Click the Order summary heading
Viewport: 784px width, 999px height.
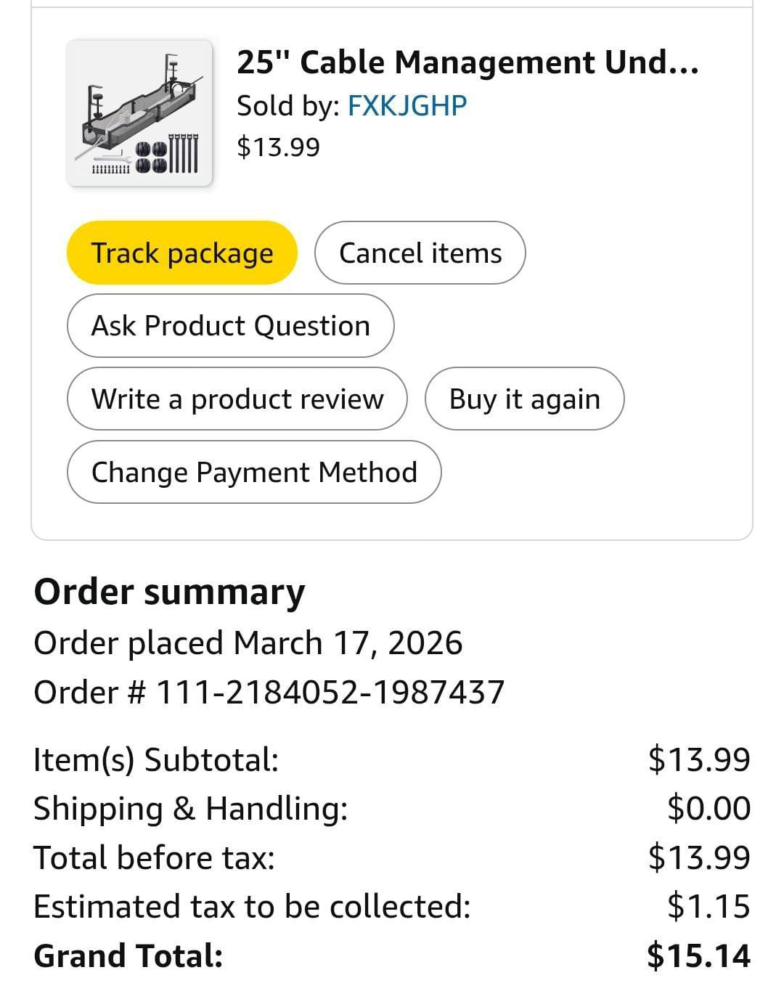click(169, 592)
